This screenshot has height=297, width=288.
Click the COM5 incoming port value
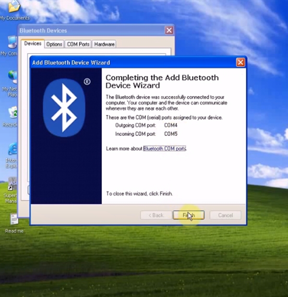(x=171, y=134)
